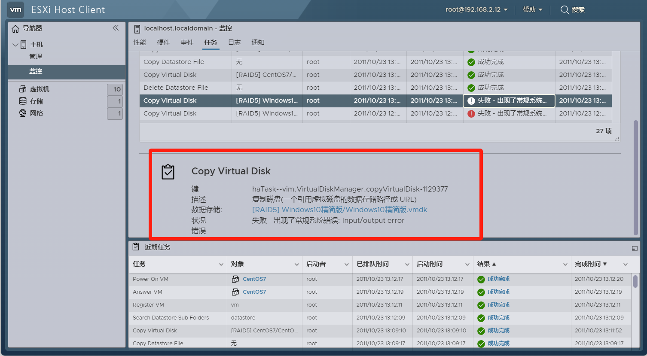
Task: Maximize the recent tasks panel icon
Action: 634,248
